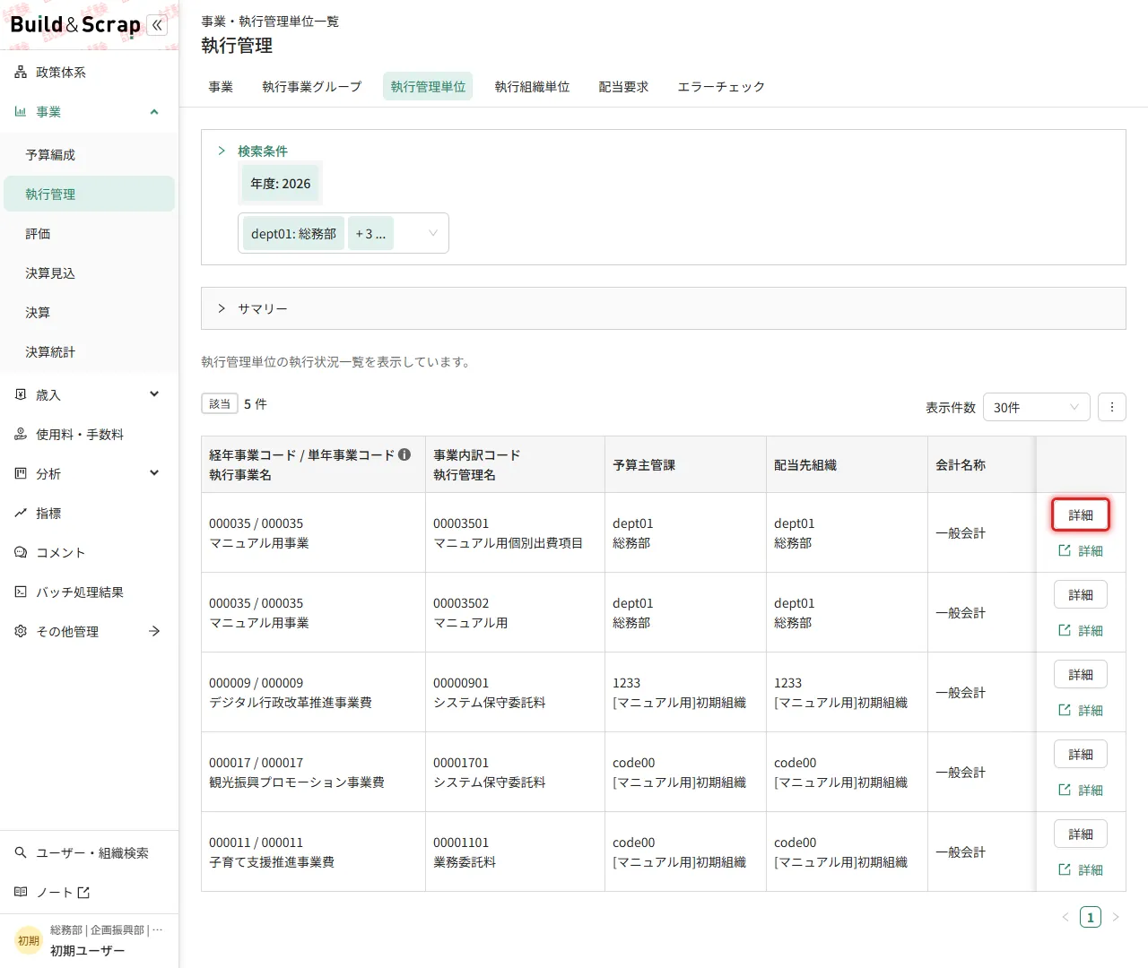The image size is (1148, 968).
Task: Open external 詳細 link for row 00003502
Action: pos(1081,631)
